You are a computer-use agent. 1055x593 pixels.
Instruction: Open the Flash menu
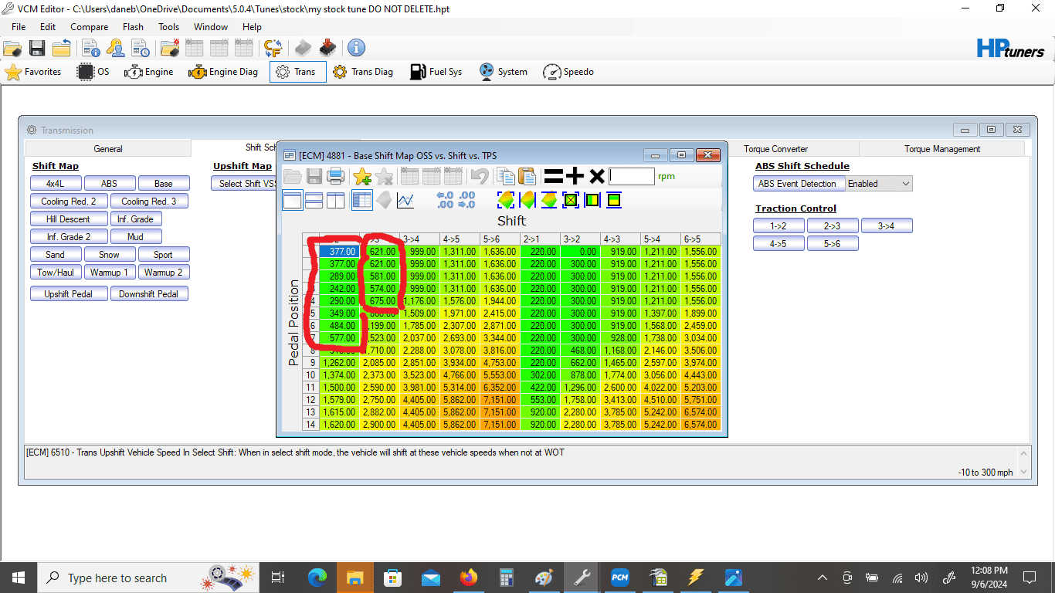pyautogui.click(x=133, y=26)
